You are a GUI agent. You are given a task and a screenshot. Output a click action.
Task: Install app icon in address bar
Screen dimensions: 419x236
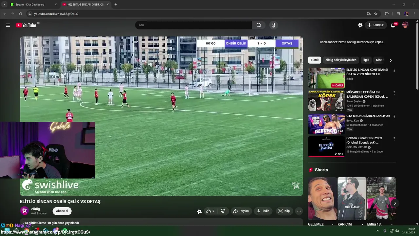(369, 14)
